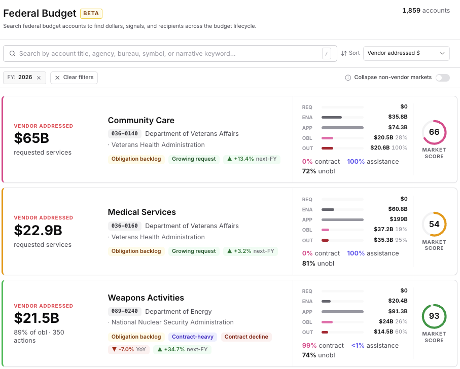Click National Nuclear Security Administration text
The height and width of the screenshot is (369, 460).
pyautogui.click(x=172, y=322)
